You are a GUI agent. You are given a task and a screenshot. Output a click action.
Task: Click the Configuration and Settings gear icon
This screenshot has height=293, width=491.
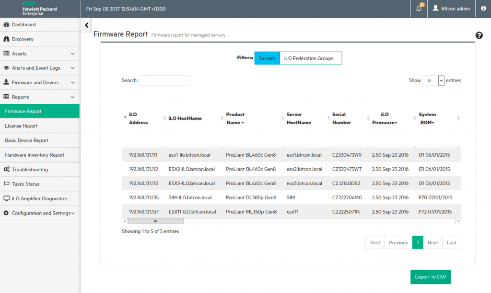click(x=6, y=213)
